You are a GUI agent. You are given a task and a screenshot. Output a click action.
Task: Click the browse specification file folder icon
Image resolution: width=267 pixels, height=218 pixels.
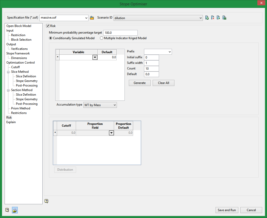pos(92,18)
